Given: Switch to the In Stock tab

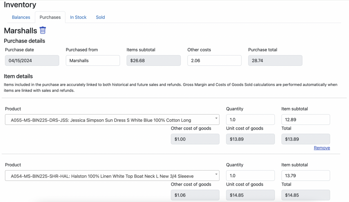Looking at the screenshot, I should [x=78, y=17].
